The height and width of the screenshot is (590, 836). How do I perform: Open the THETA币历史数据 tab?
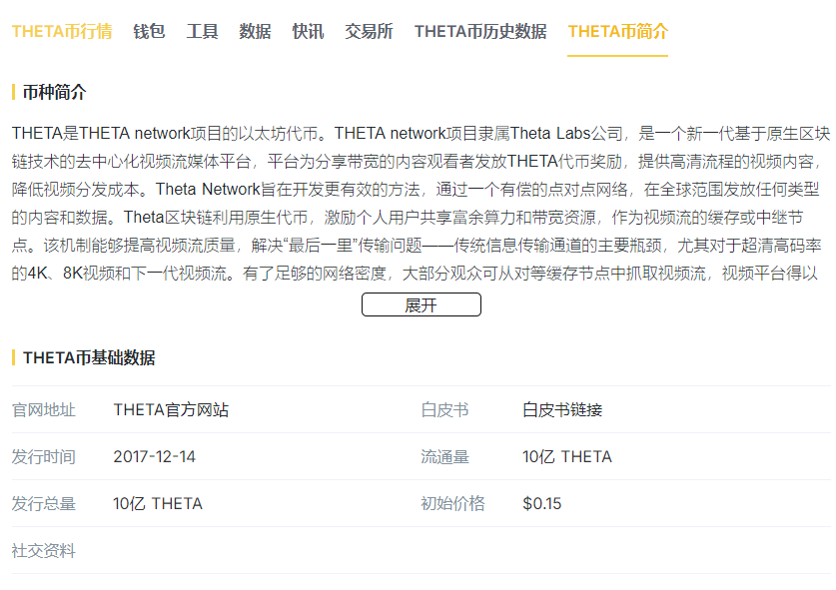point(480,31)
